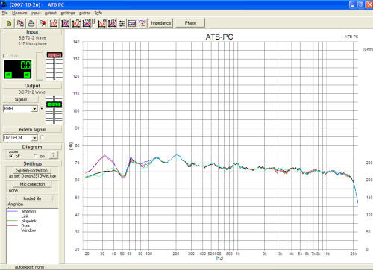373x270 pixels.
Task: Maximize the ATB PC window
Action: [x=361, y=4]
